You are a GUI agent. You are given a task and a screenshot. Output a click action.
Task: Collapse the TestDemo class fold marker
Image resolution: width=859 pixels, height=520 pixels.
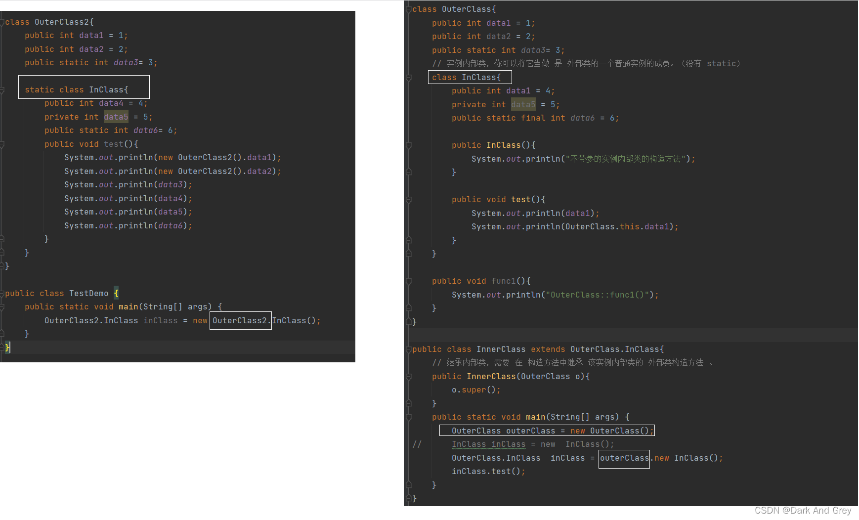pyautogui.click(x=2, y=294)
